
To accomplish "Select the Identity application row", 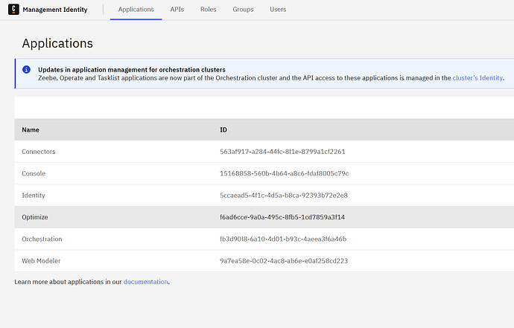I will (x=34, y=196).
